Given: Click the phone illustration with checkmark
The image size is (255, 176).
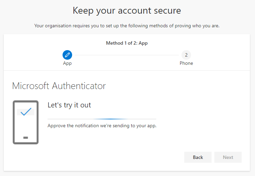Looking at the screenshot, I should [26, 122].
